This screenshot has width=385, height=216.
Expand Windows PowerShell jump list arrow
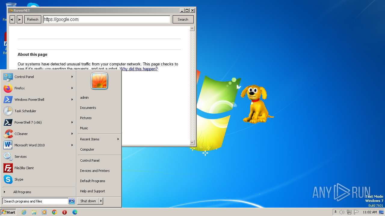[x=72, y=100]
